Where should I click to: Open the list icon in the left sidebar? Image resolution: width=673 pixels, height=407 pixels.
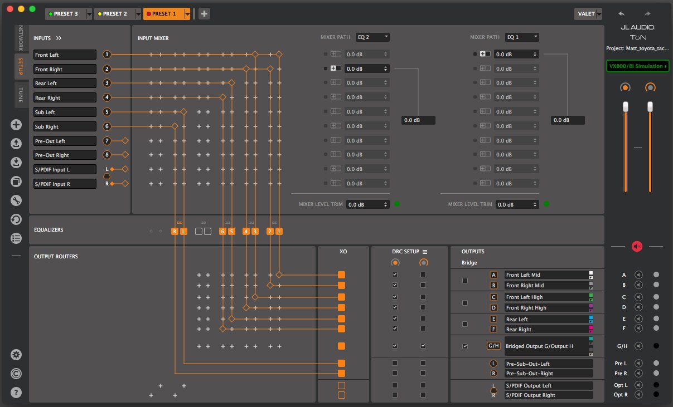(16, 238)
